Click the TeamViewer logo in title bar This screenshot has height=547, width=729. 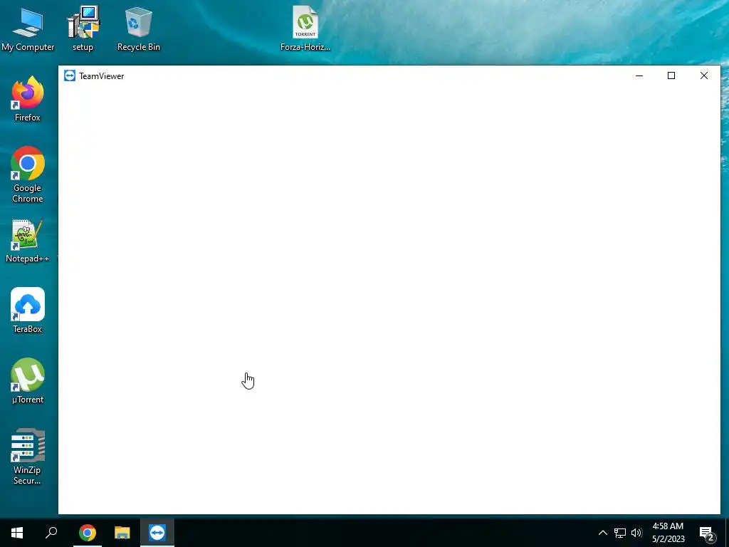[70, 75]
